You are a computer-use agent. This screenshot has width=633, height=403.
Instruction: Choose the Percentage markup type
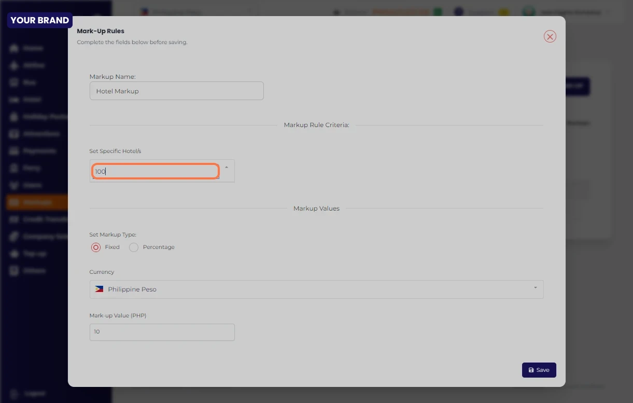pos(134,247)
